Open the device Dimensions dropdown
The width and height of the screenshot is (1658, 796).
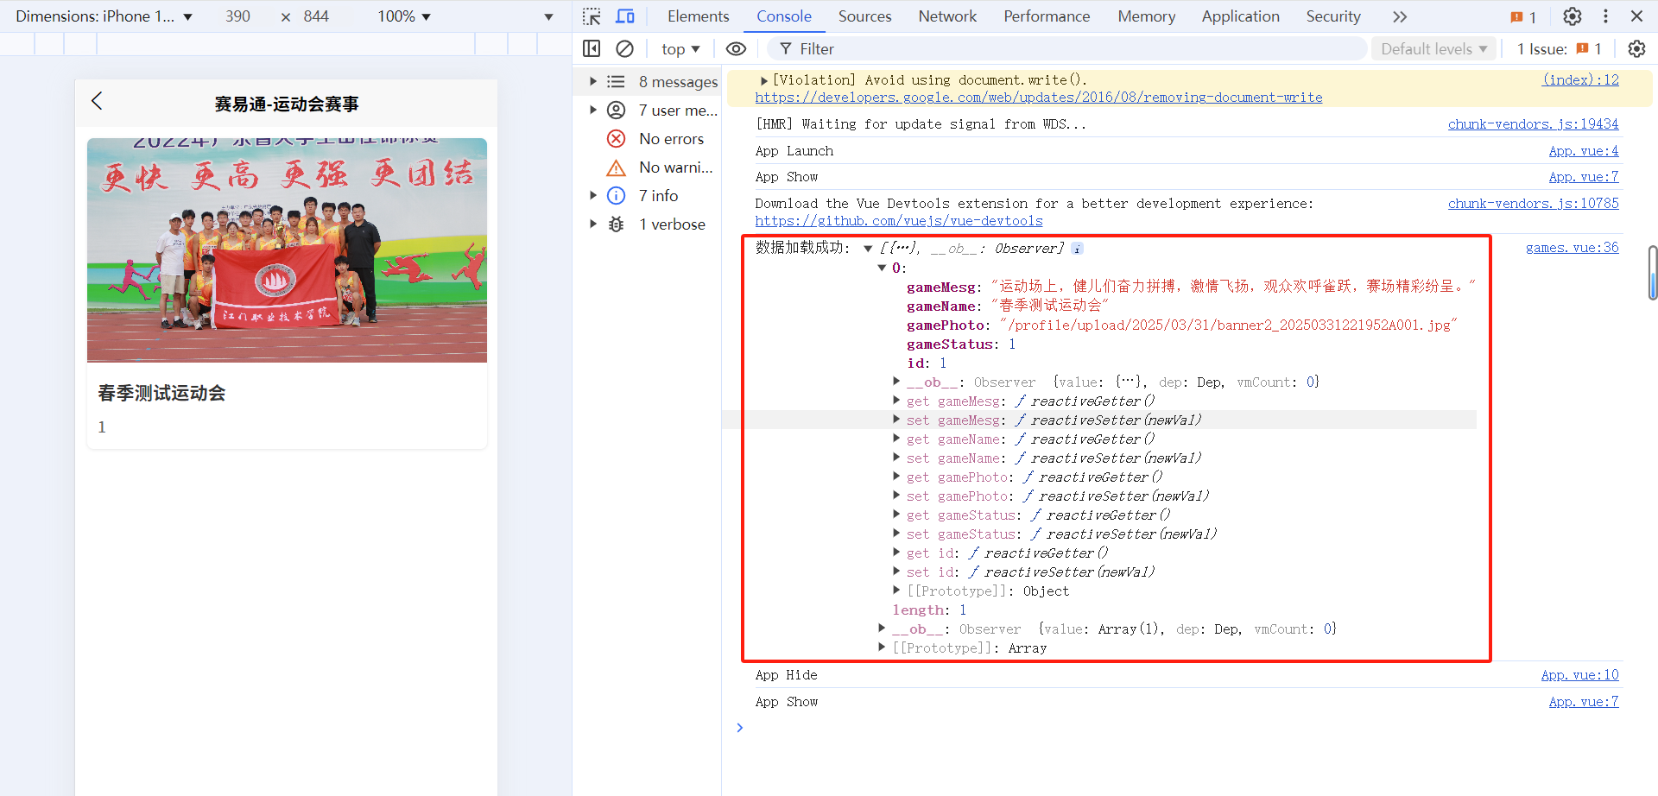tap(104, 16)
